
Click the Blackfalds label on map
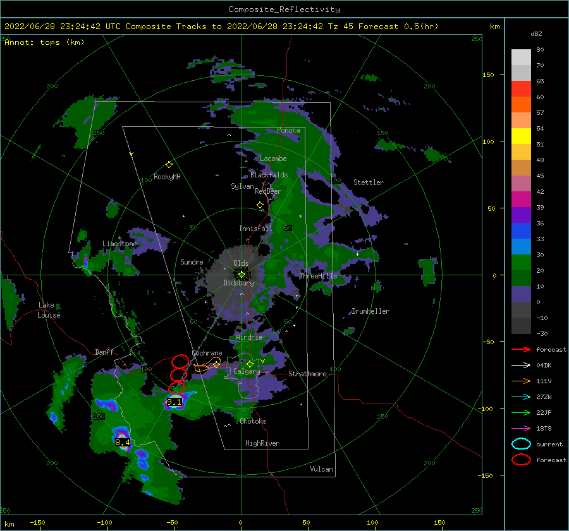point(269,175)
